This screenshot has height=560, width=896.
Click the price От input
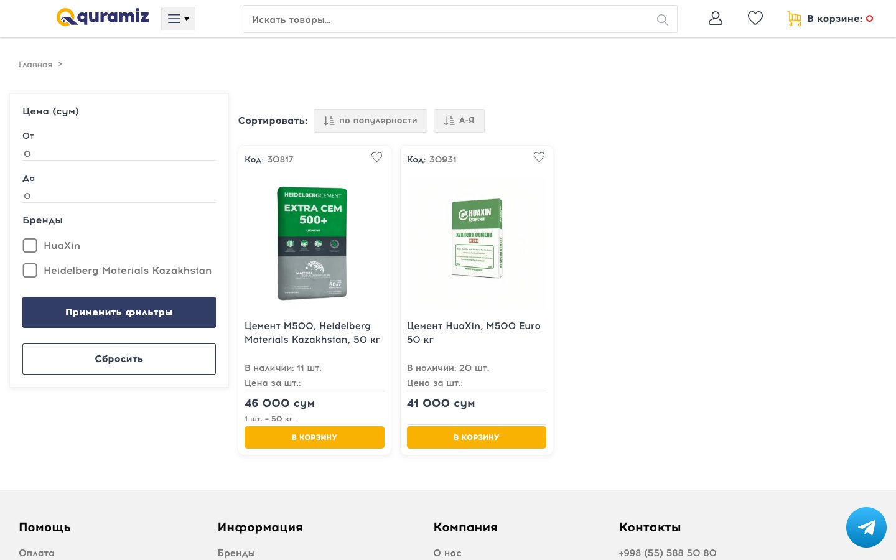tap(119, 153)
